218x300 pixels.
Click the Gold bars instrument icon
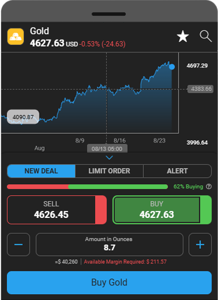pos(16,37)
